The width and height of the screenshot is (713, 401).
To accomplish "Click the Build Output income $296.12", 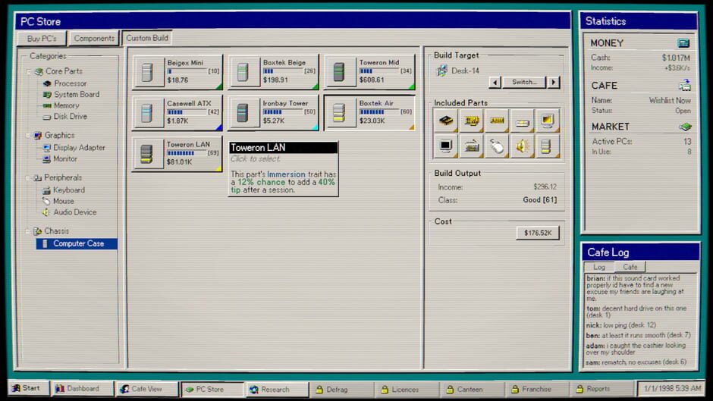I will coord(545,187).
